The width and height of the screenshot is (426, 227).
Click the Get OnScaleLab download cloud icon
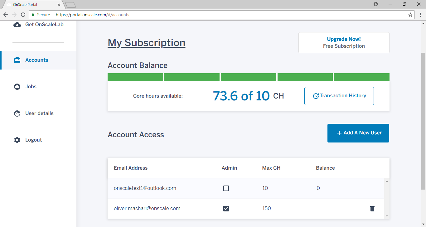[x=17, y=25]
